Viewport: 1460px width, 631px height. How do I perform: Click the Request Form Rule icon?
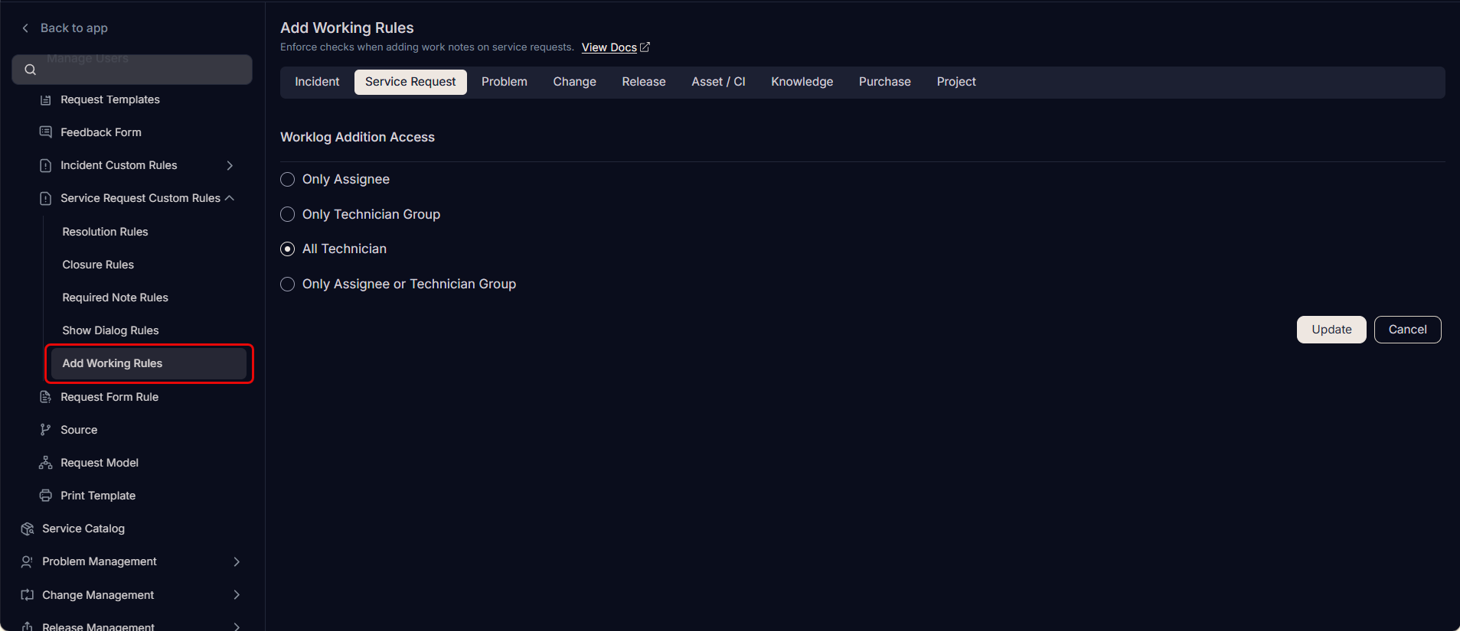click(46, 397)
